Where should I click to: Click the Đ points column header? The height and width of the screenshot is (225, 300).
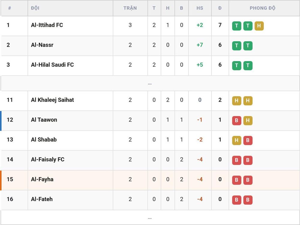[x=220, y=8]
